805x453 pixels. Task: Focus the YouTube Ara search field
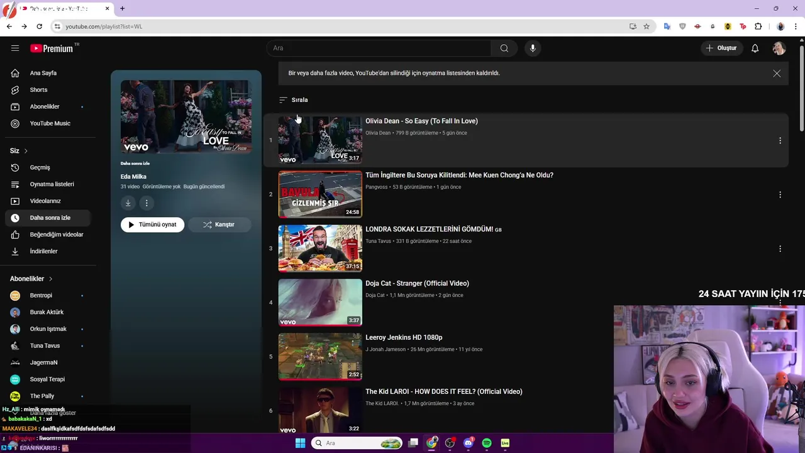[x=379, y=48]
